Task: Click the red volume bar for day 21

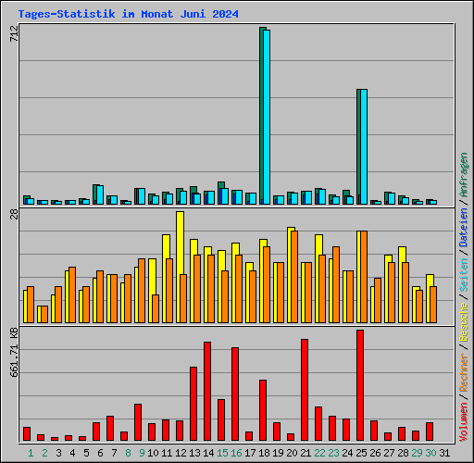Action: pos(305,390)
